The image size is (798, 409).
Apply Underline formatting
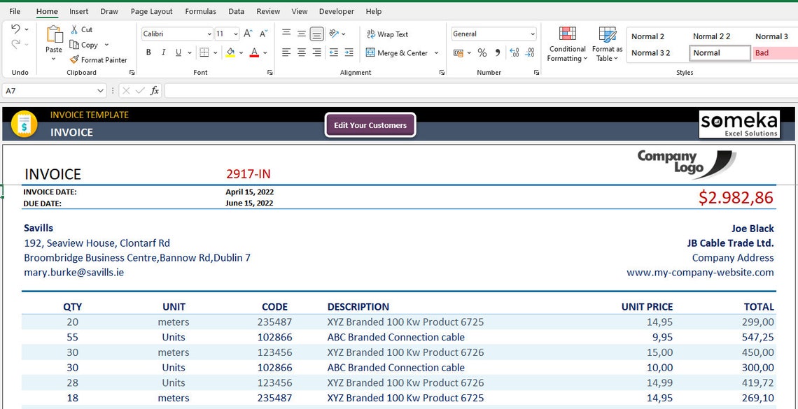click(177, 52)
